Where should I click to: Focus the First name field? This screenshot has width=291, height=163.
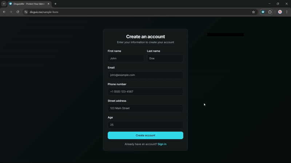pos(125,58)
